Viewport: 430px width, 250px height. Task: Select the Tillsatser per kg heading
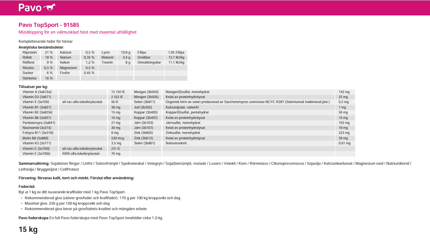click(33, 86)
